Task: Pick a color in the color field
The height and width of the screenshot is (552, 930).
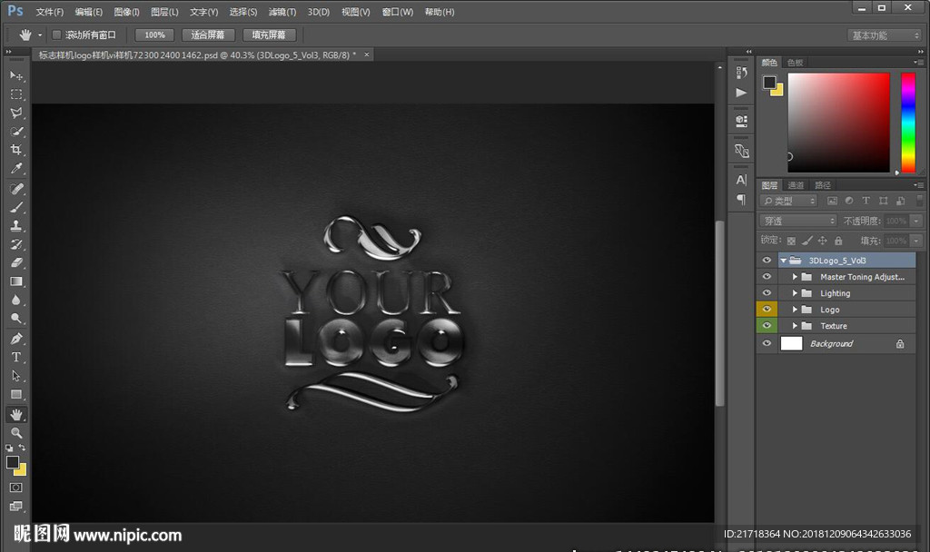Action: [x=838, y=123]
